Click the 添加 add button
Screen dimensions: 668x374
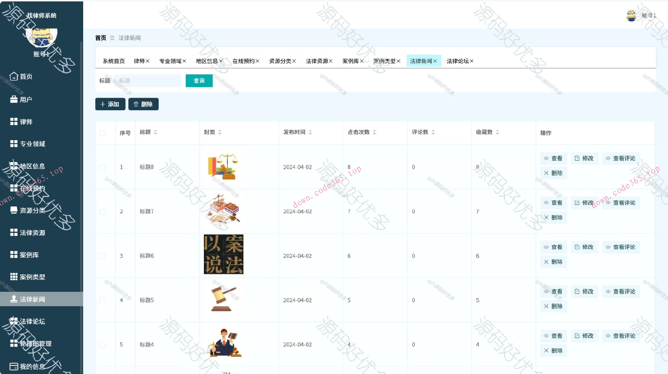110,104
